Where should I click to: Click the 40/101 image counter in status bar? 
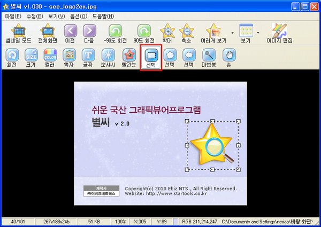[x=18, y=222]
